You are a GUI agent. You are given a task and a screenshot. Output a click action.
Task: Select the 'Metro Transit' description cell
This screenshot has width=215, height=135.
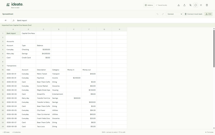(x=43, y=74)
